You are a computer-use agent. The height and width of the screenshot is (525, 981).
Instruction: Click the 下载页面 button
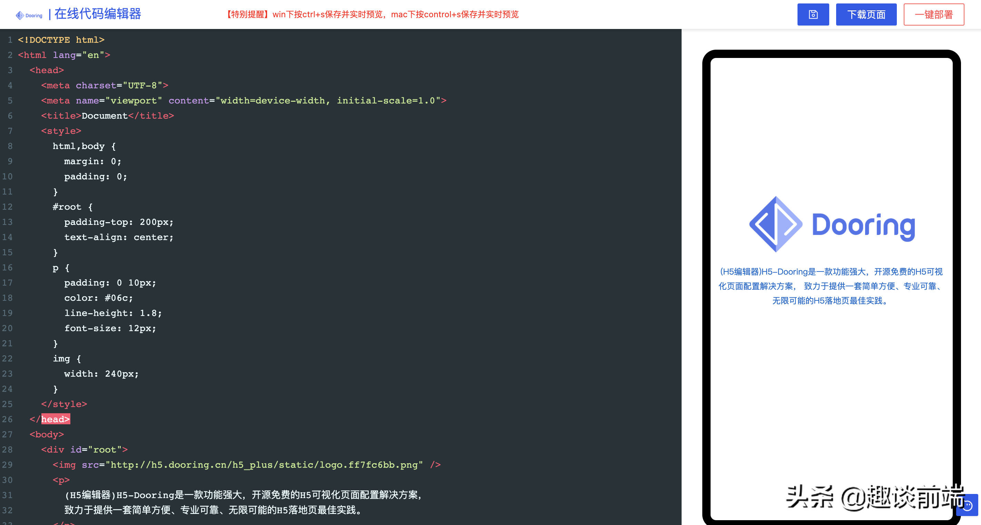(x=866, y=14)
